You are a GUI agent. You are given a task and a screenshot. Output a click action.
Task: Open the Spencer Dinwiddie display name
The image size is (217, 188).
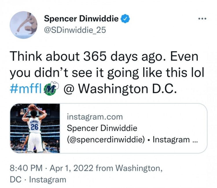tap(81, 19)
